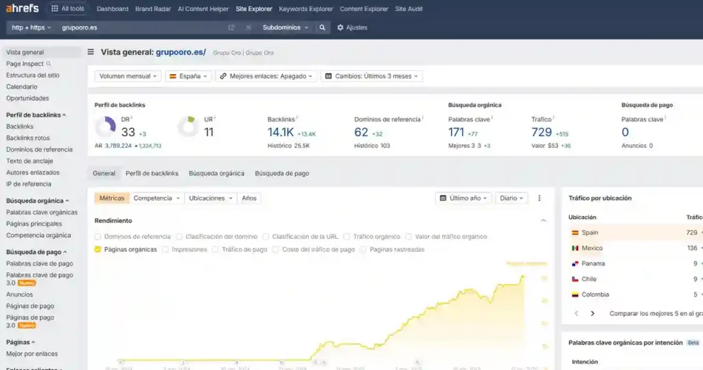Open Volumen mensual dropdown
Image resolution: width=703 pixels, height=370 pixels.
coord(128,76)
